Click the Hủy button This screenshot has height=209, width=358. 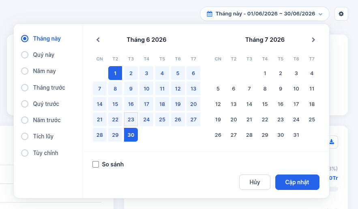pos(255,182)
